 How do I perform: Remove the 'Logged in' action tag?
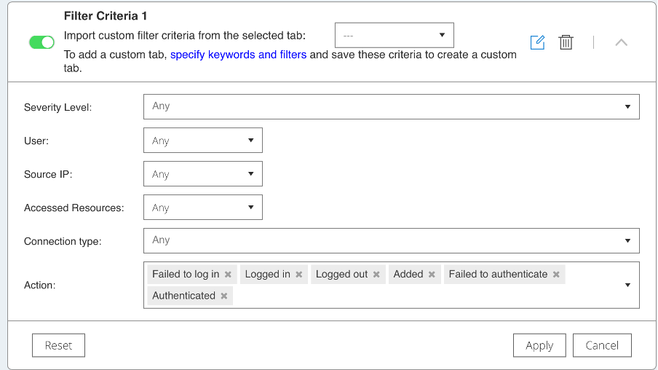[x=298, y=275]
